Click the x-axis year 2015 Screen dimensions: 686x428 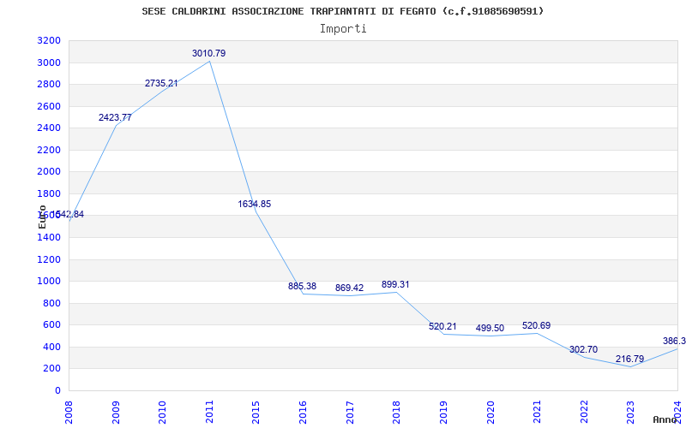[x=256, y=412]
